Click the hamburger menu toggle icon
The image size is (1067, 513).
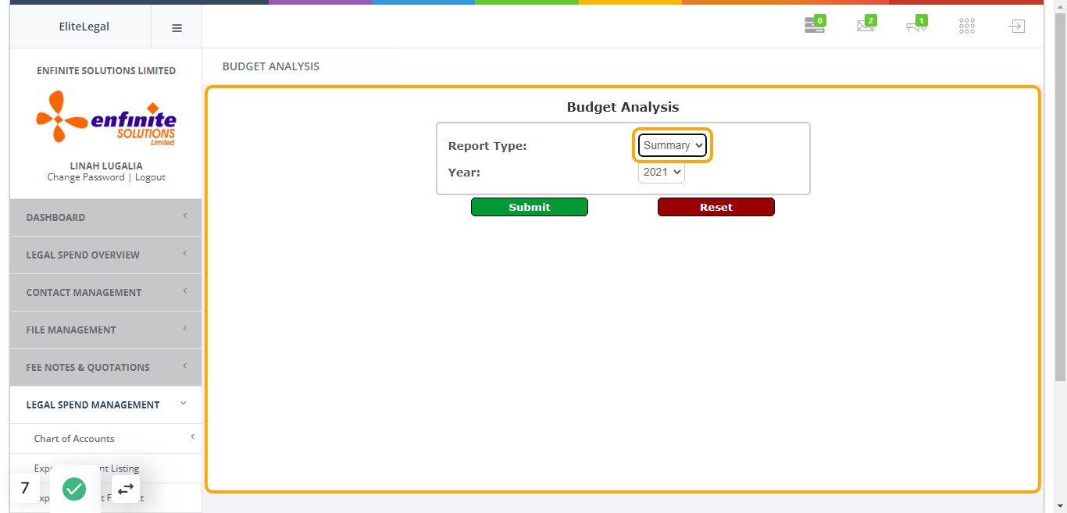click(177, 27)
